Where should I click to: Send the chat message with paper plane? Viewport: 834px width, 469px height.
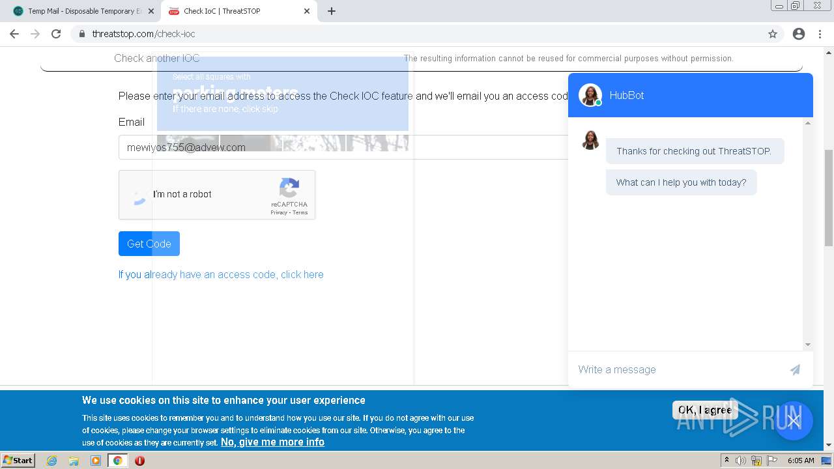coord(795,369)
